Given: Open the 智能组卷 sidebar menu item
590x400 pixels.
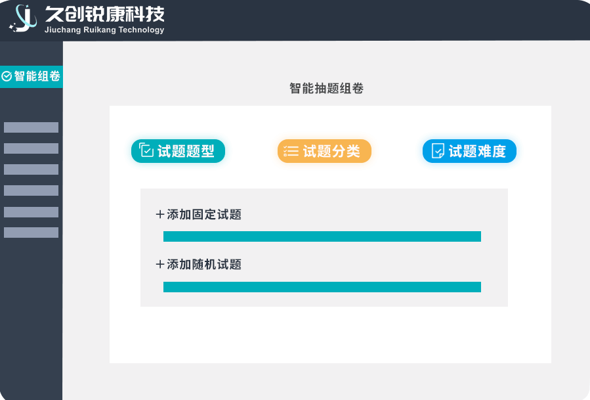Looking at the screenshot, I should click(x=31, y=76).
